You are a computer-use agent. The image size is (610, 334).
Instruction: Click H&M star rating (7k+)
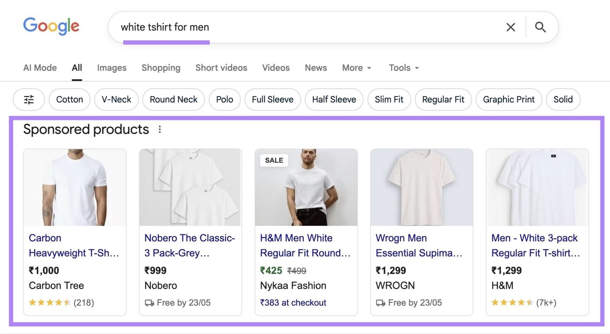point(524,303)
